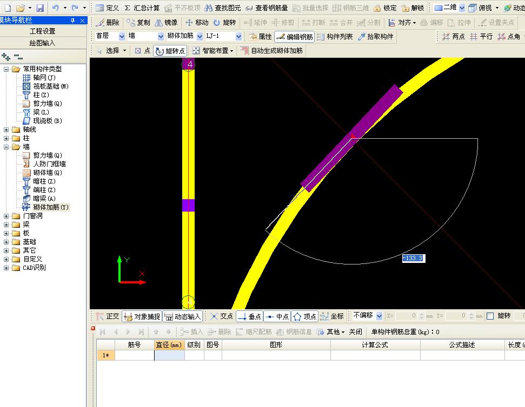The height and width of the screenshot is (407, 525).
Task: Open the LJ-1 component name dropdown
Action: [x=238, y=36]
